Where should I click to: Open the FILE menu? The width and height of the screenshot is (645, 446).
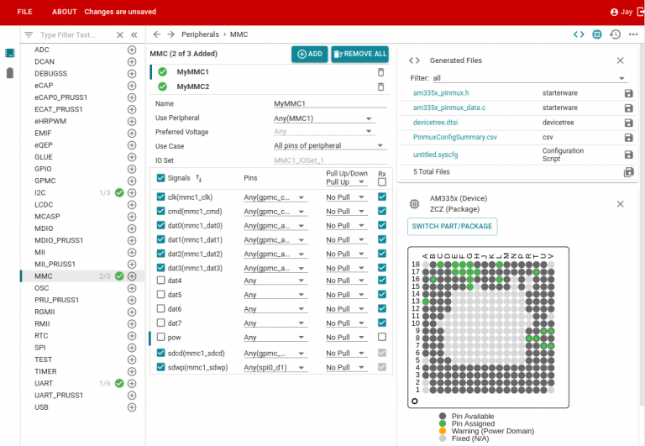[x=25, y=12]
